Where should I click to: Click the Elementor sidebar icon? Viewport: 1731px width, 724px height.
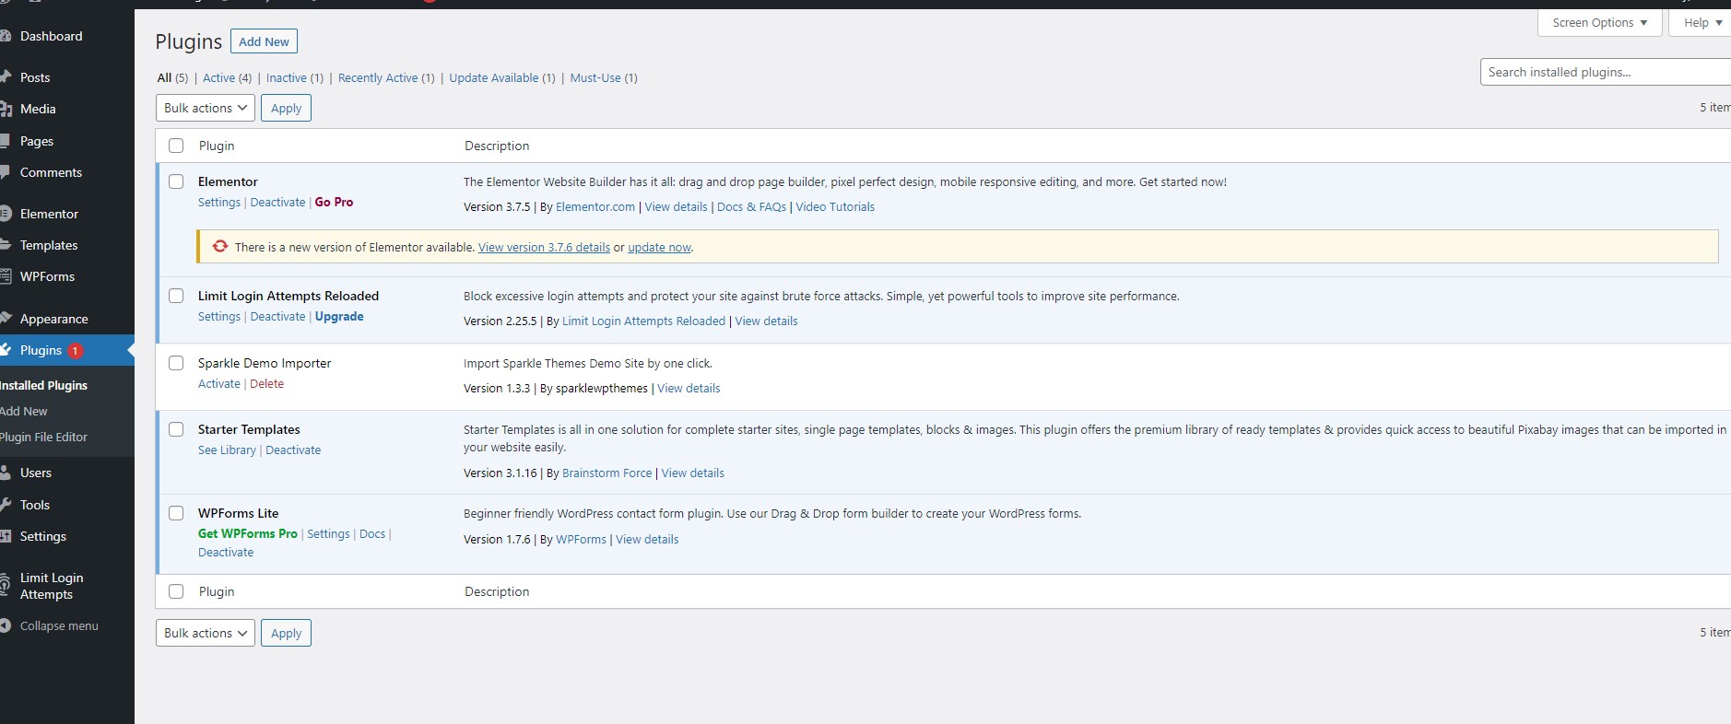pos(6,214)
